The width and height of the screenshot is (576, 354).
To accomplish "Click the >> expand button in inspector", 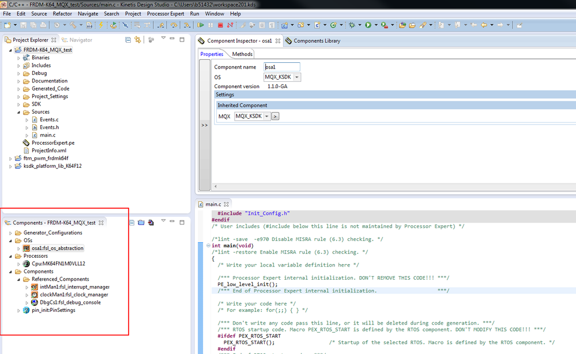I will click(205, 125).
